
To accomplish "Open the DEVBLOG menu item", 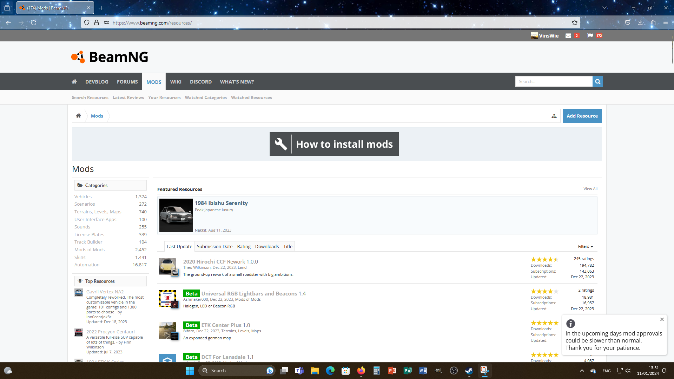I will (x=97, y=81).
